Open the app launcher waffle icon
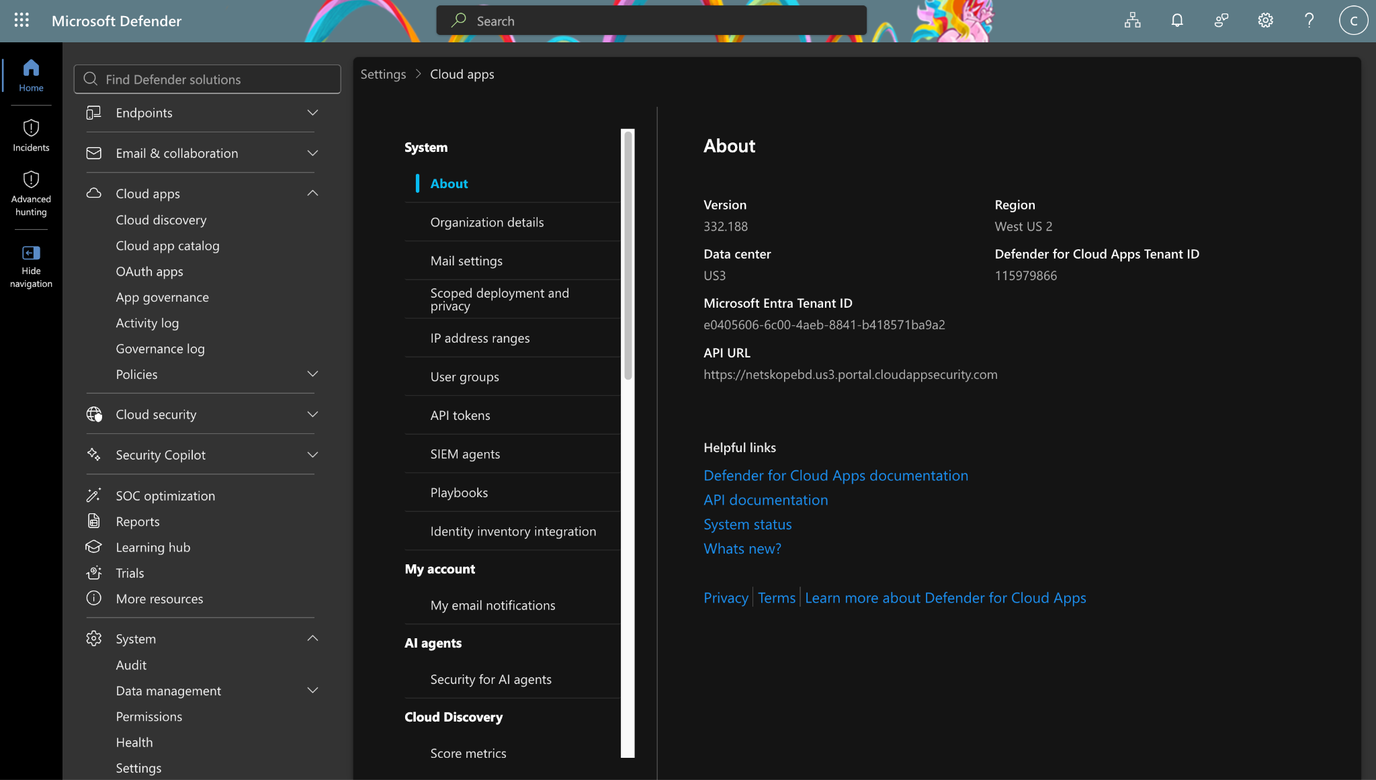 [21, 20]
